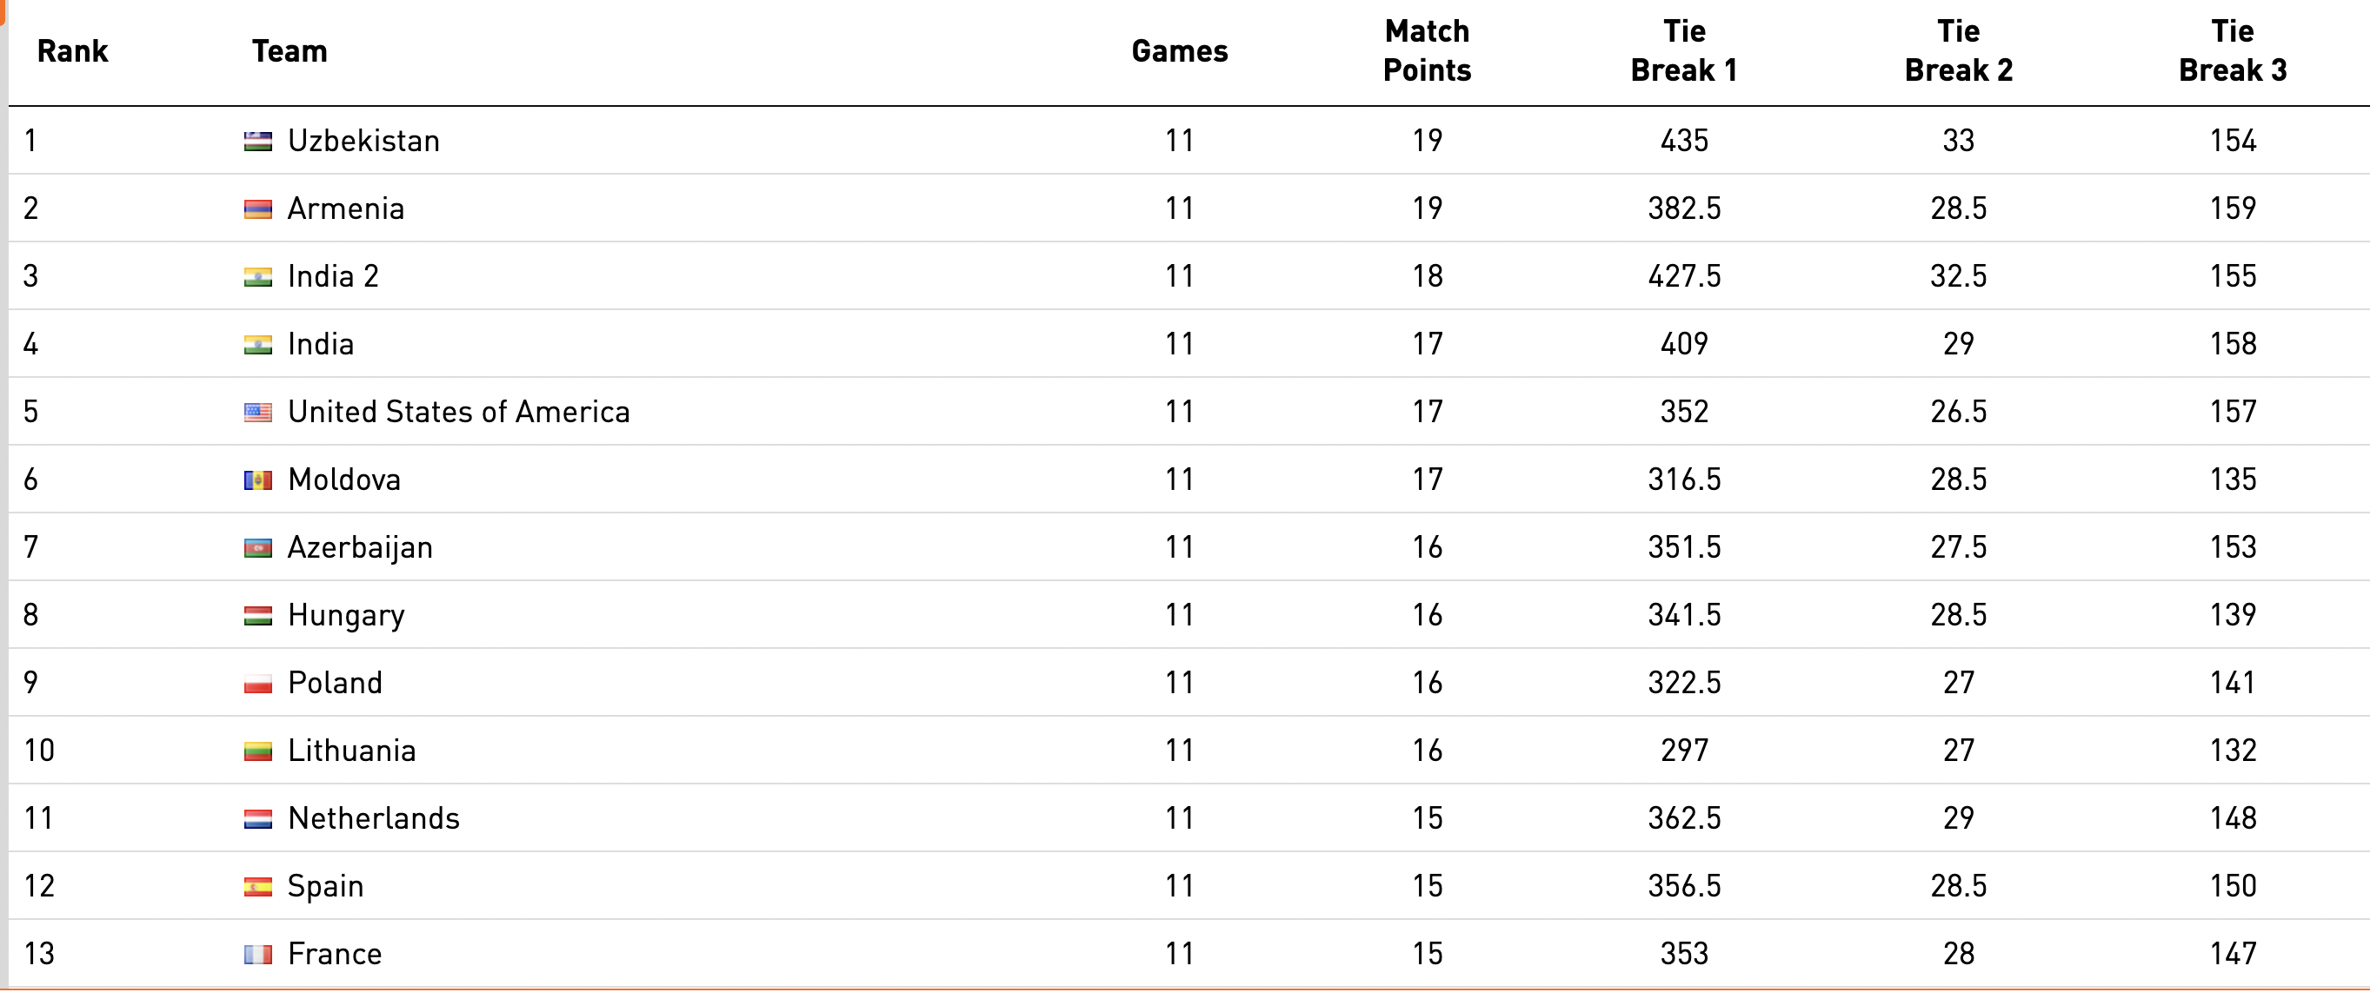Select the Team column header
This screenshot has height=999, width=2377.
pyautogui.click(x=290, y=50)
